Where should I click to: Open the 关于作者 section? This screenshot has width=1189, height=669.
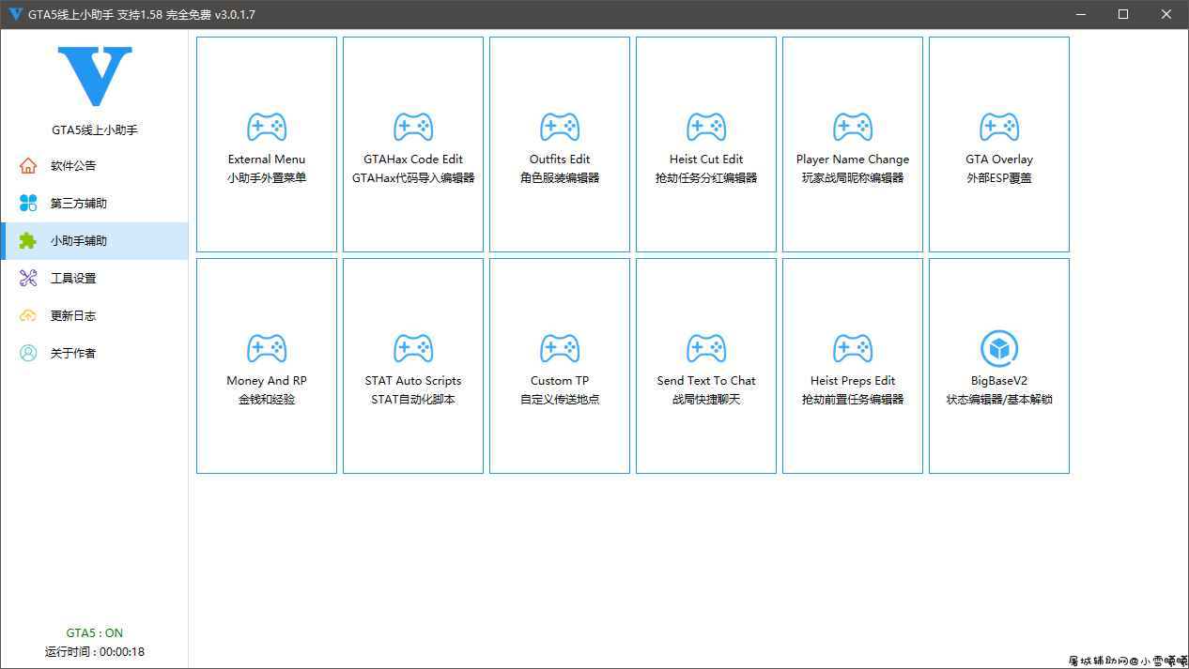point(94,354)
